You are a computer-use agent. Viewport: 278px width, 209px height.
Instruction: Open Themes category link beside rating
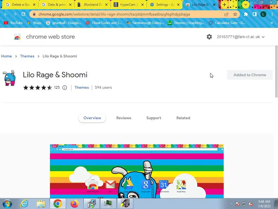[81, 87]
